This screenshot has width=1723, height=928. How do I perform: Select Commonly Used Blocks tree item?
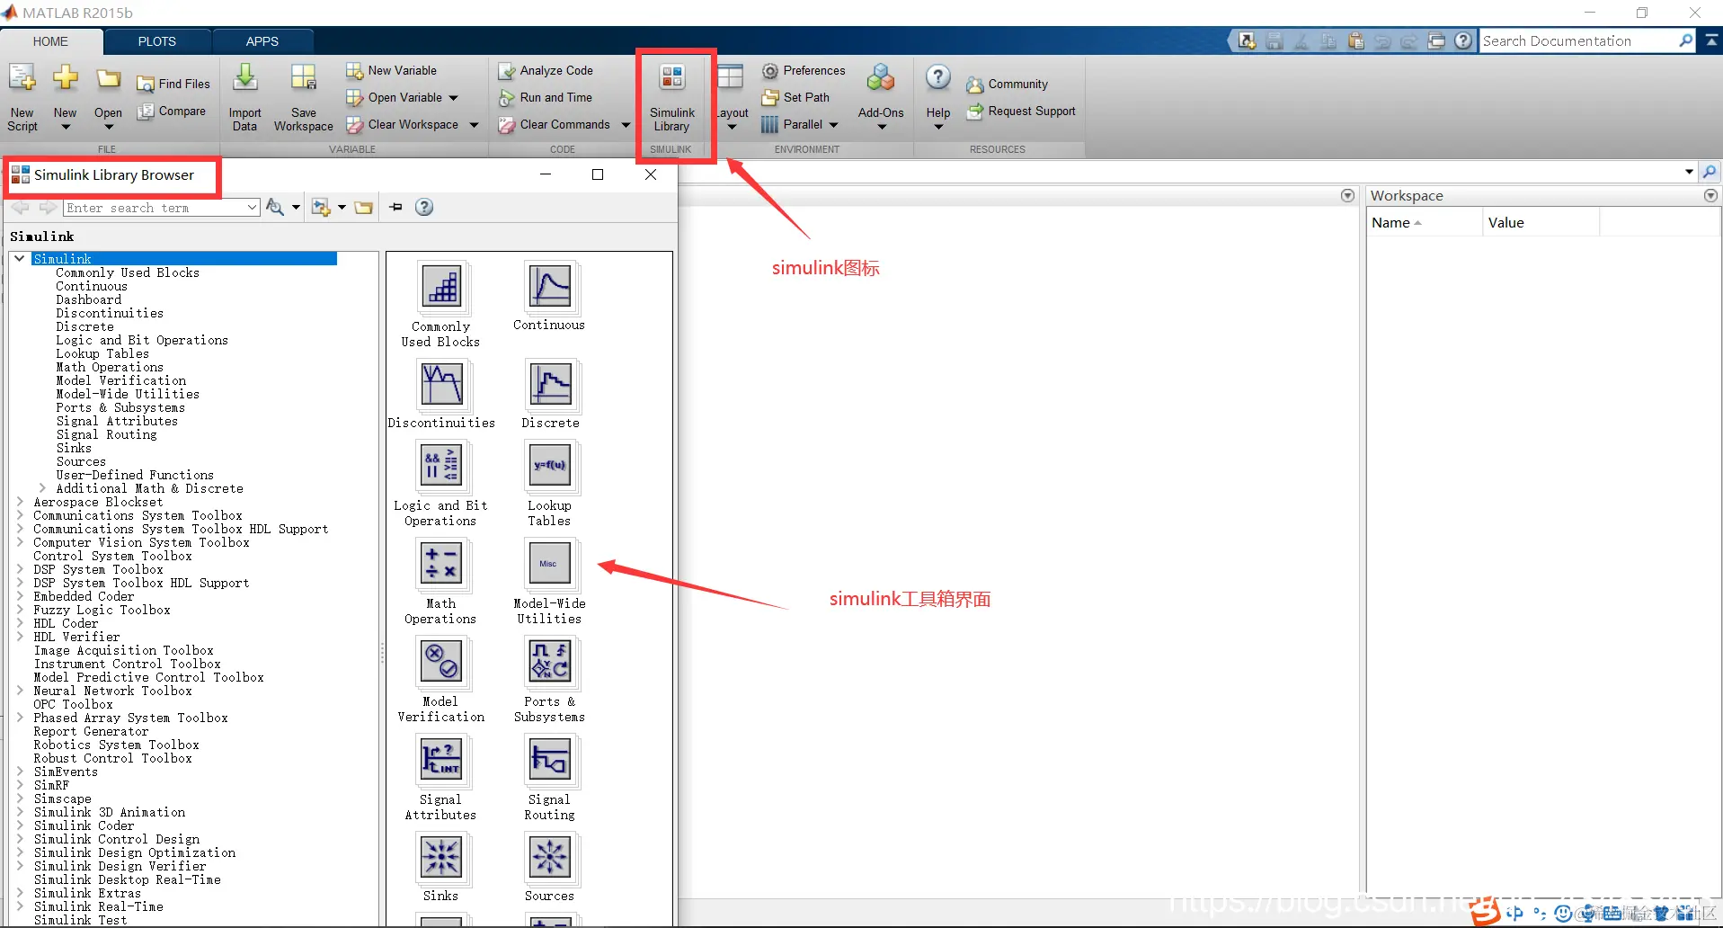[128, 272]
